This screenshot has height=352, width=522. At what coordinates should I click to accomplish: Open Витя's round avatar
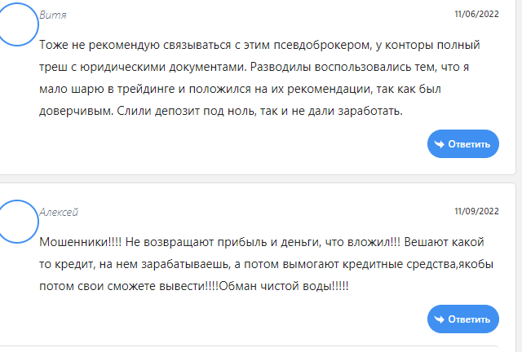coord(17,24)
